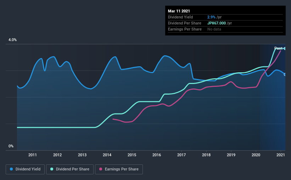Click the Past label on the chart
Screen dimensions: 291x180
click(278, 48)
